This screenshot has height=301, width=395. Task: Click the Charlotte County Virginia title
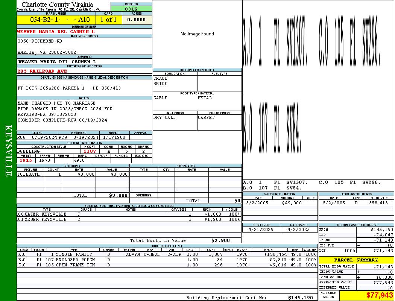click(57, 5)
